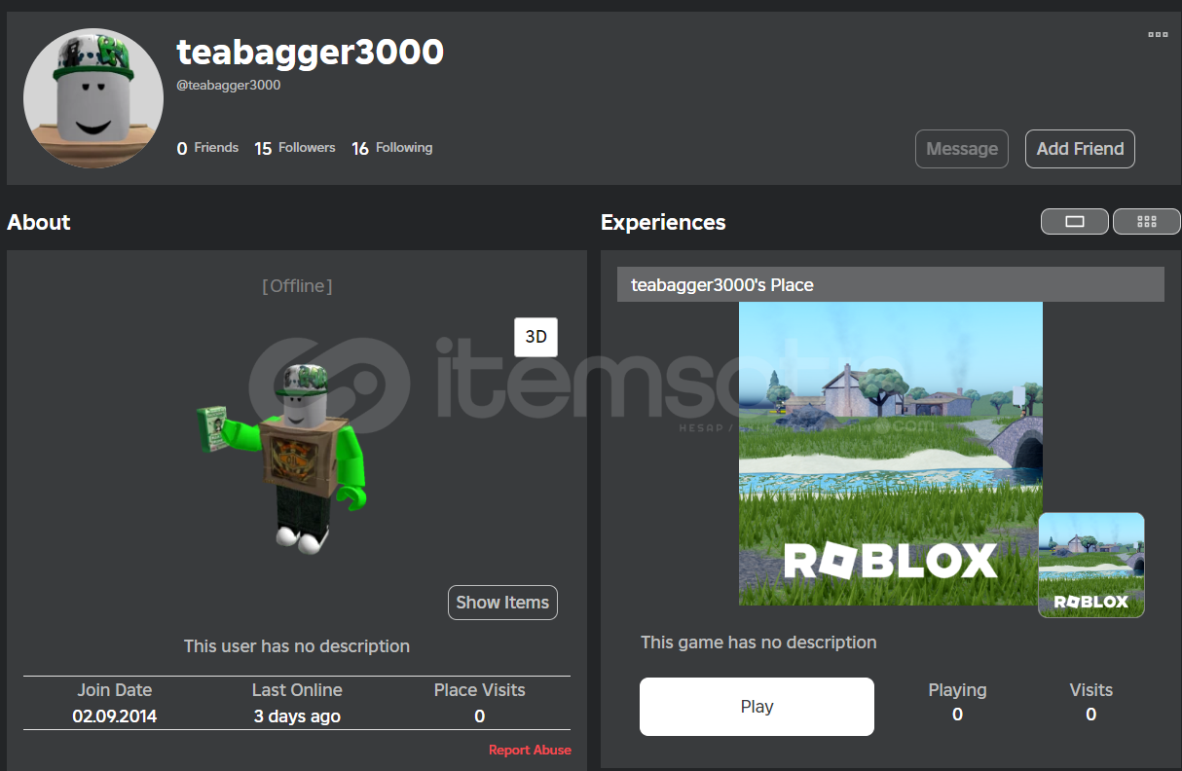Open the 0 Friends list
Screen dimensions: 1182x771
coord(207,148)
